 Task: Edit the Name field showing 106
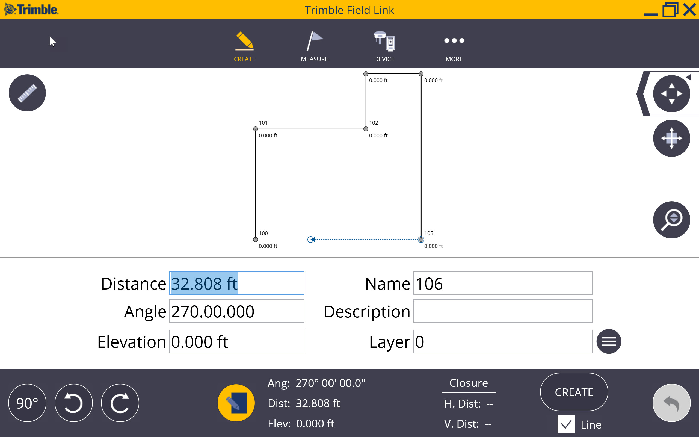(x=503, y=283)
